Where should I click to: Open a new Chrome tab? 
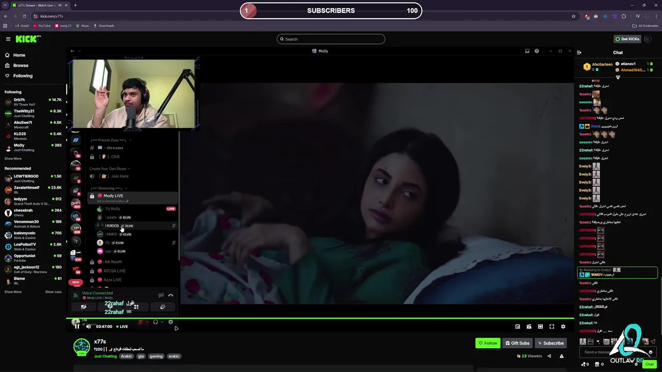(76, 5)
